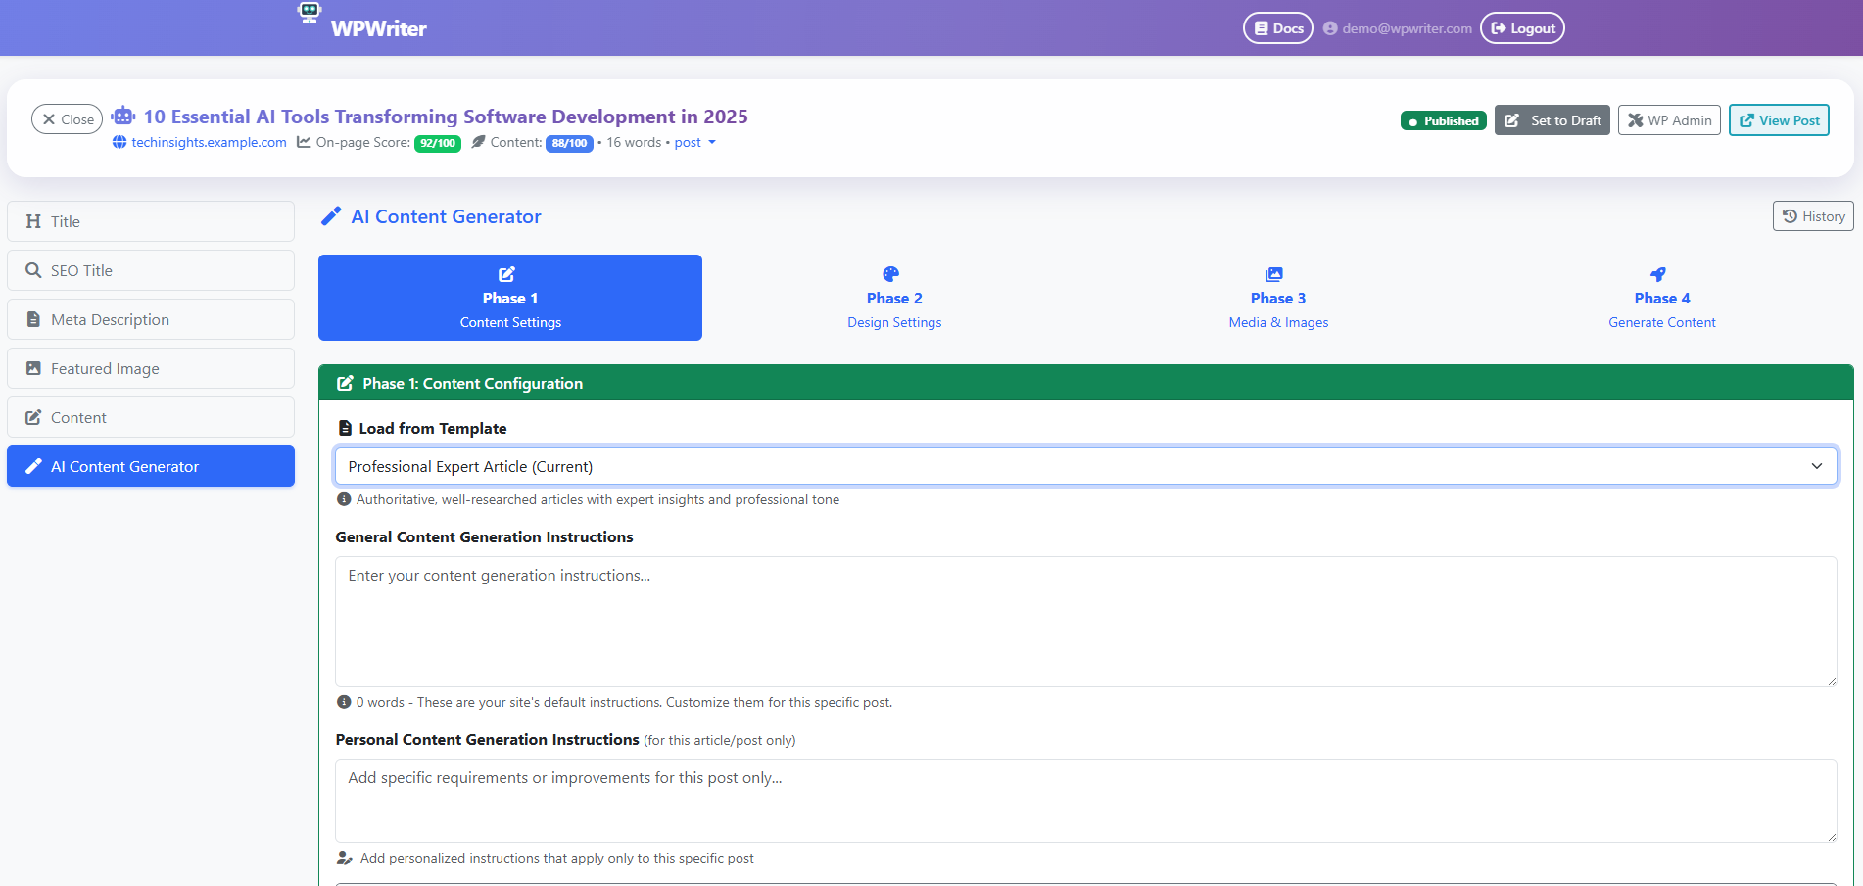Click the Personal Content Generation Instructions textarea

[1086, 801]
